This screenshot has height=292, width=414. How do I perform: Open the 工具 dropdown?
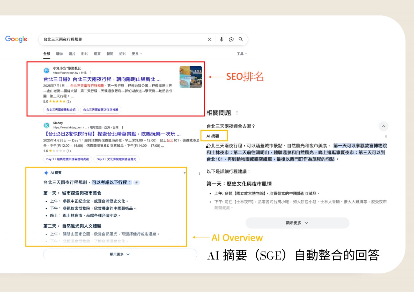coord(242,54)
